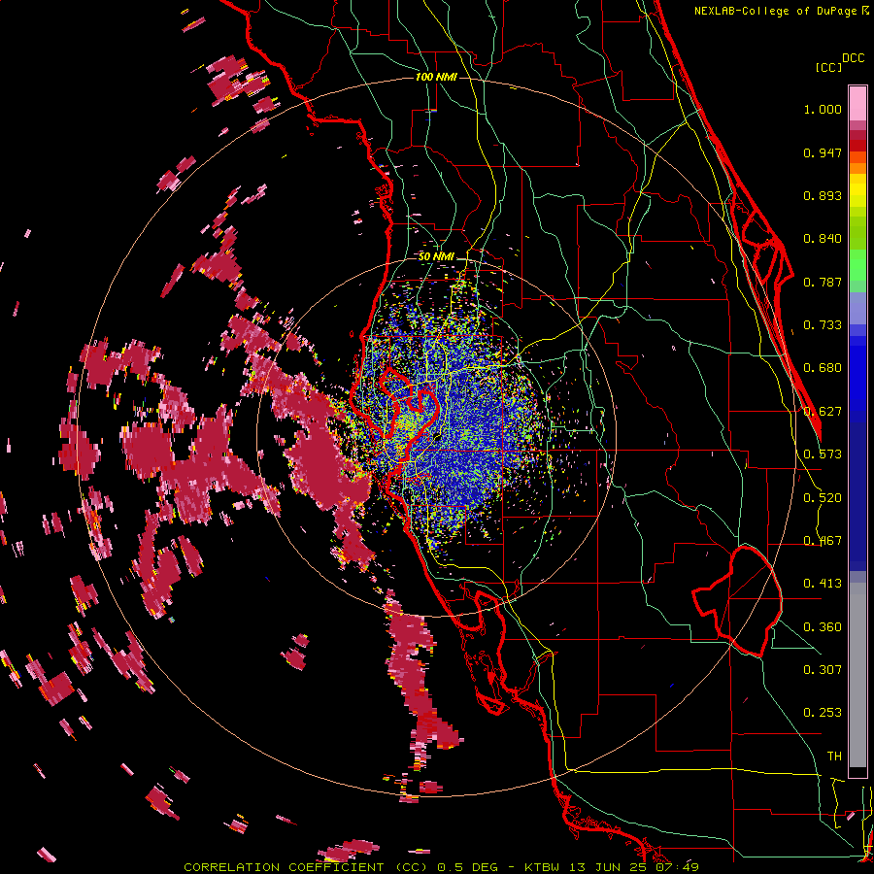Click the 0.253 legend value

click(x=823, y=713)
